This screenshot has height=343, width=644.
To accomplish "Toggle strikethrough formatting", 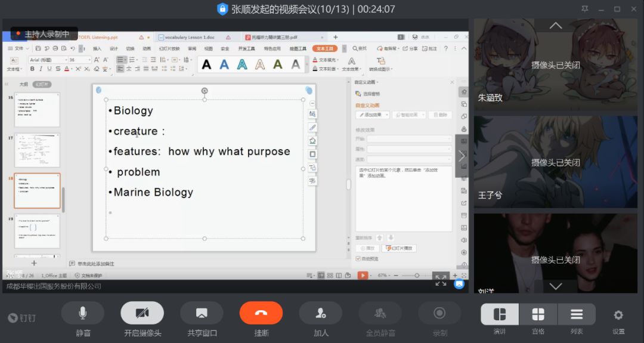I will (x=58, y=69).
